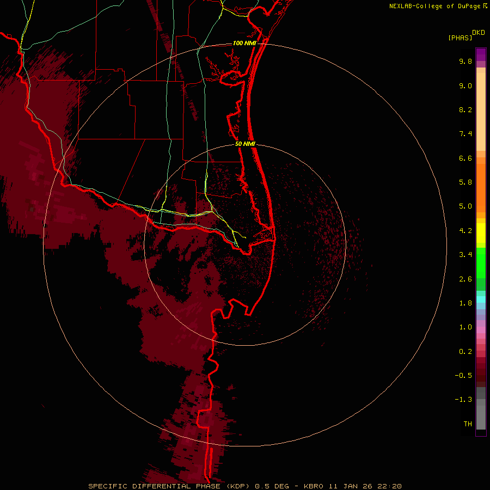
Task: Click the 3.4 value on color scale
Action: click(x=465, y=255)
